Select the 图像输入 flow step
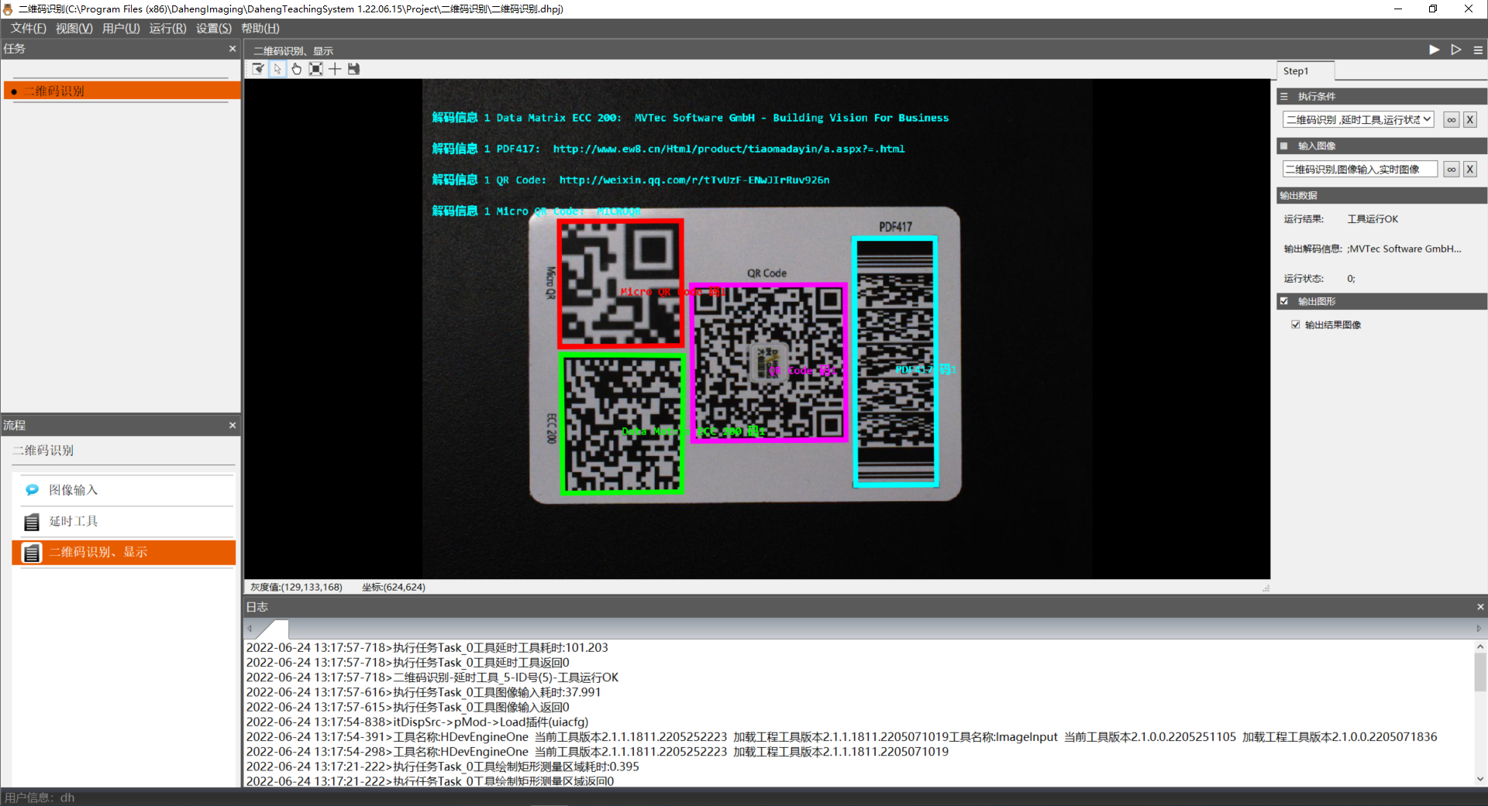 124,490
